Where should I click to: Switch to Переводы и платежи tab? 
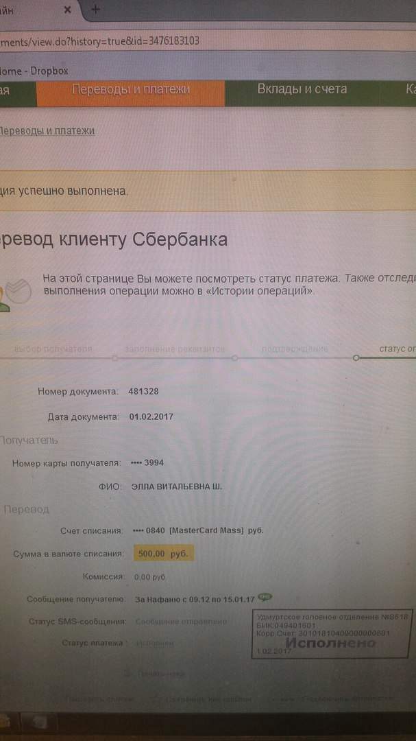(x=131, y=89)
